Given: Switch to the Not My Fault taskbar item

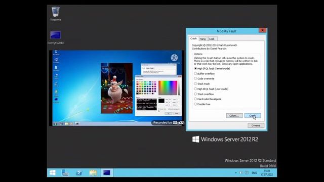Looking at the screenshot, I should (107, 173).
